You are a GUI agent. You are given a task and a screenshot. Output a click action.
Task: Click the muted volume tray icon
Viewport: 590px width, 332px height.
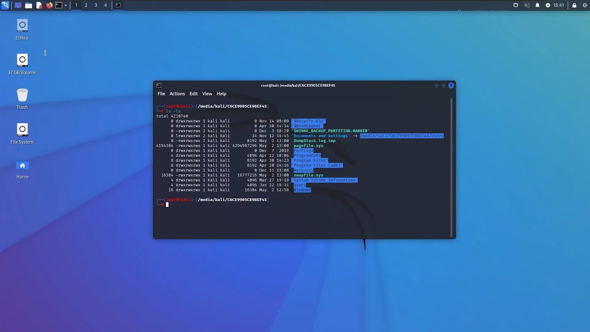[527, 5]
